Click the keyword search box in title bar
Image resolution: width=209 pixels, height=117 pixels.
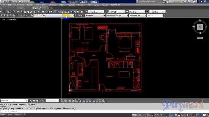pyautogui.click(x=150, y=2)
